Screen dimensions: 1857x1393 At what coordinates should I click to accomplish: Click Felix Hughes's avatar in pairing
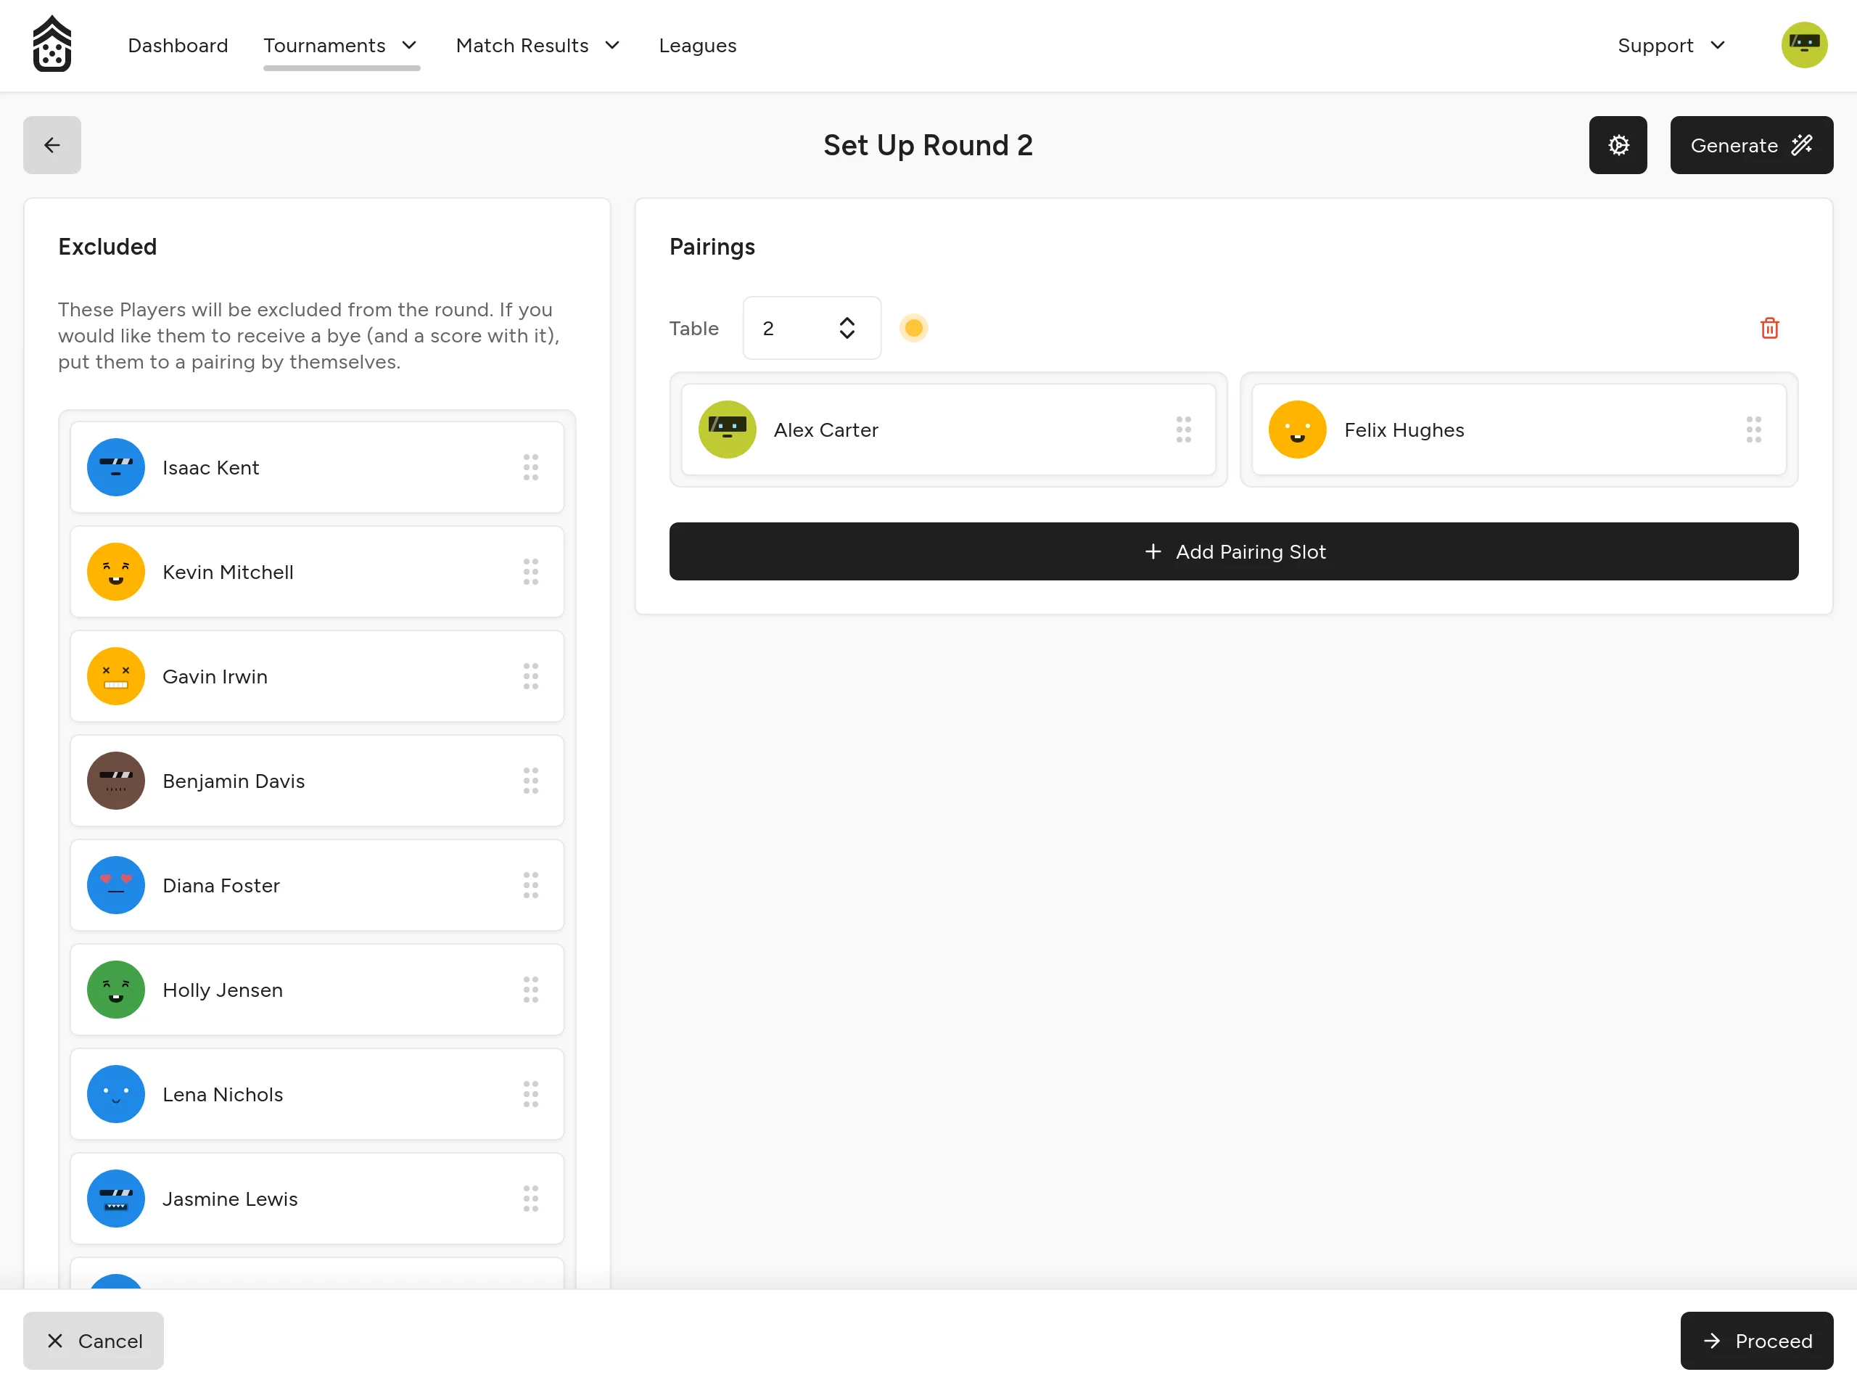click(x=1297, y=430)
